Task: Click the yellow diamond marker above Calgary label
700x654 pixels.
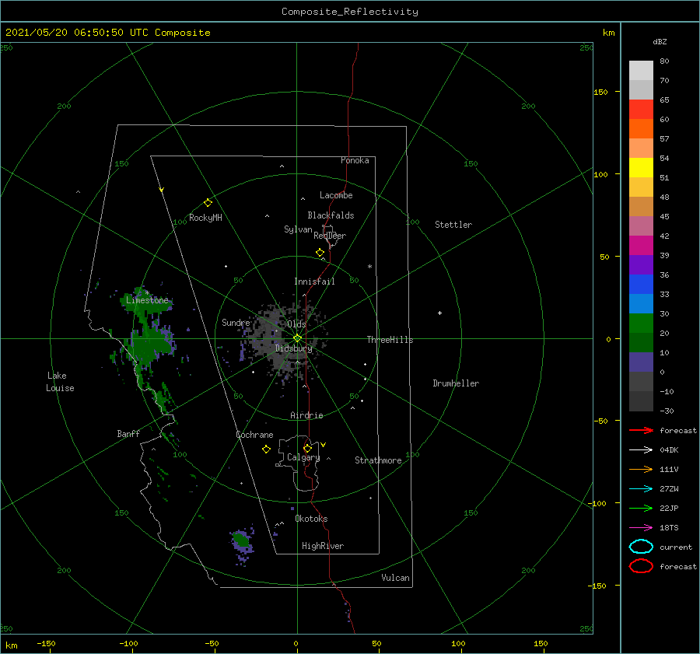Action: click(307, 448)
